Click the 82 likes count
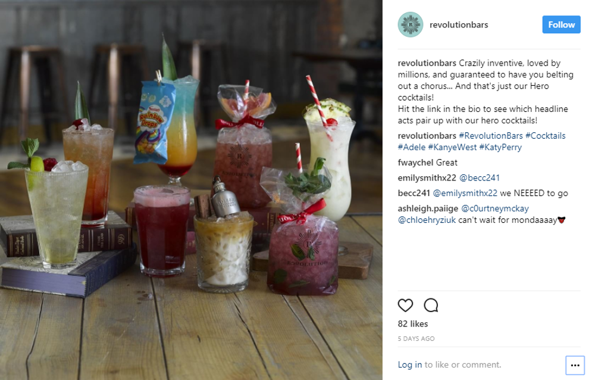The width and height of the screenshot is (595, 380). (413, 324)
